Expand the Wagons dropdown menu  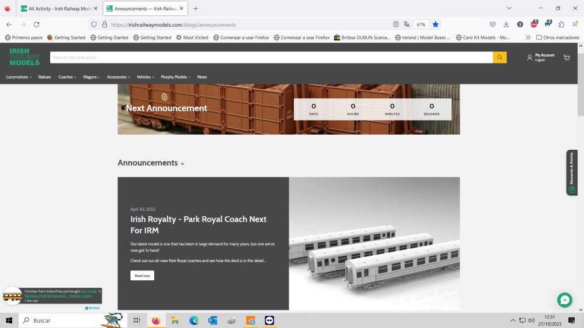[x=91, y=77]
